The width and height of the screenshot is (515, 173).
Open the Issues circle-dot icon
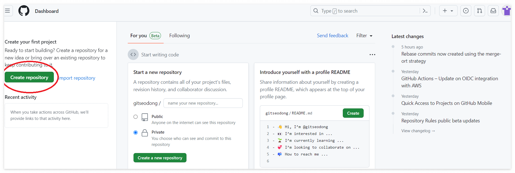coord(466,11)
